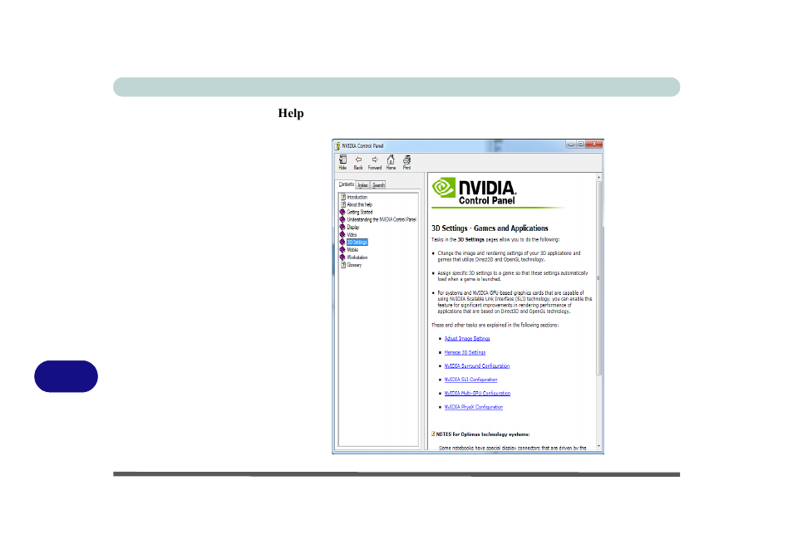793x559 pixels.
Task: Open the Manage 3D Settings link
Action: point(465,352)
